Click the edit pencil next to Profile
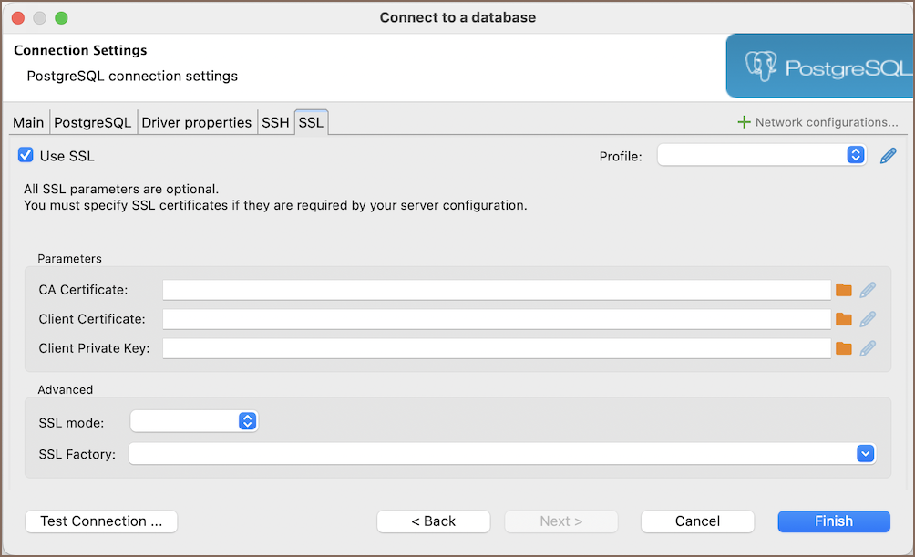This screenshot has width=915, height=557. click(888, 156)
